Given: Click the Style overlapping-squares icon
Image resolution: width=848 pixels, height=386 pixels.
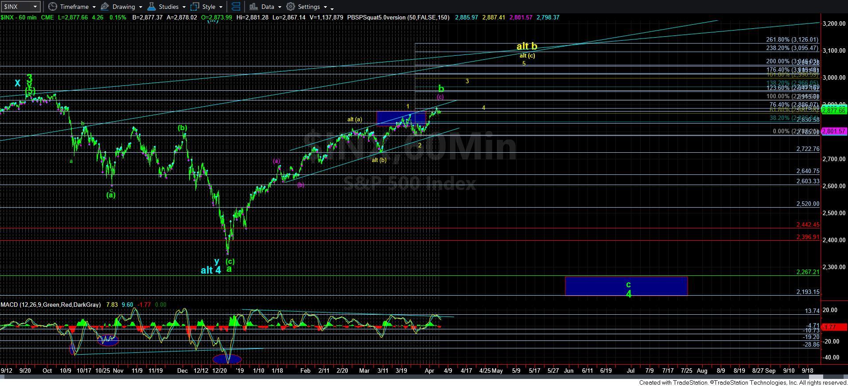Looking at the screenshot, I should [194, 7].
